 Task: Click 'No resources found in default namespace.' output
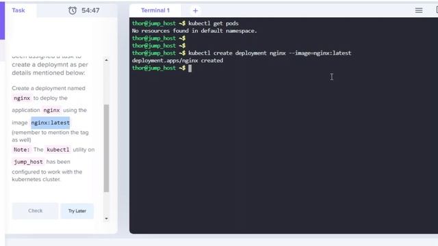click(x=194, y=31)
